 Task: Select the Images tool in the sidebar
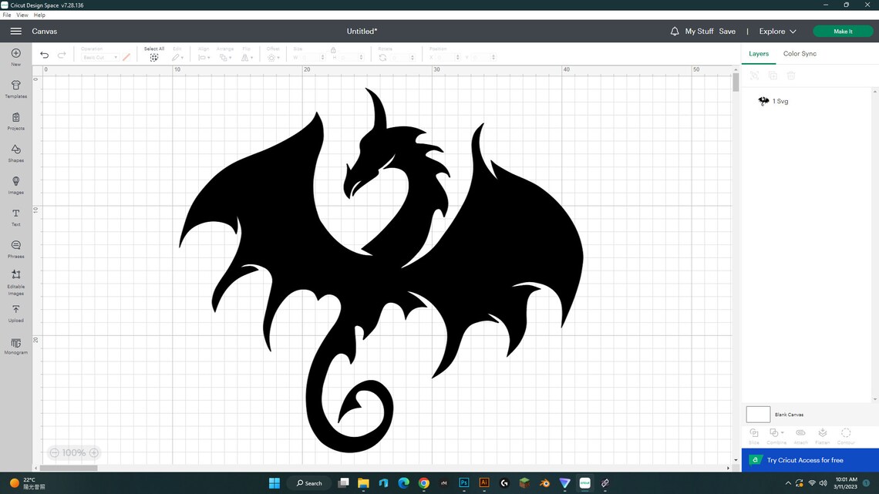[15, 182]
